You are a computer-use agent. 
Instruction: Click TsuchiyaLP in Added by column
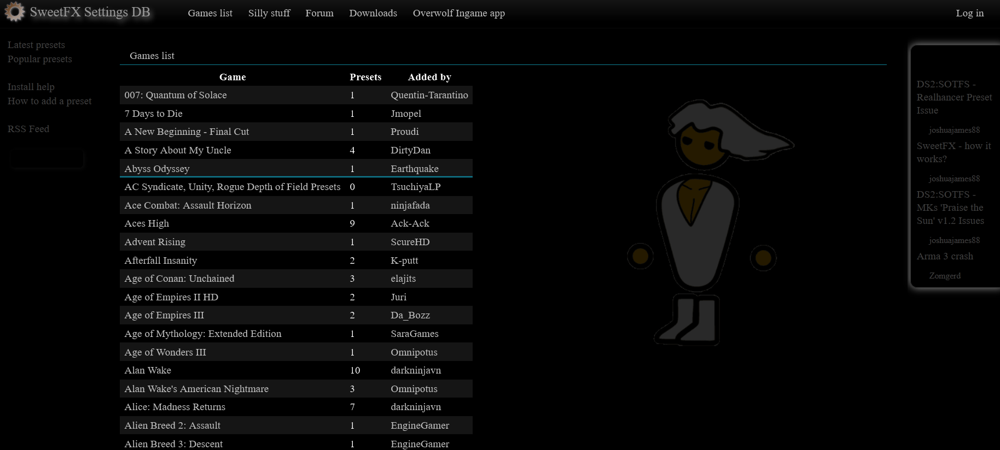coord(416,187)
